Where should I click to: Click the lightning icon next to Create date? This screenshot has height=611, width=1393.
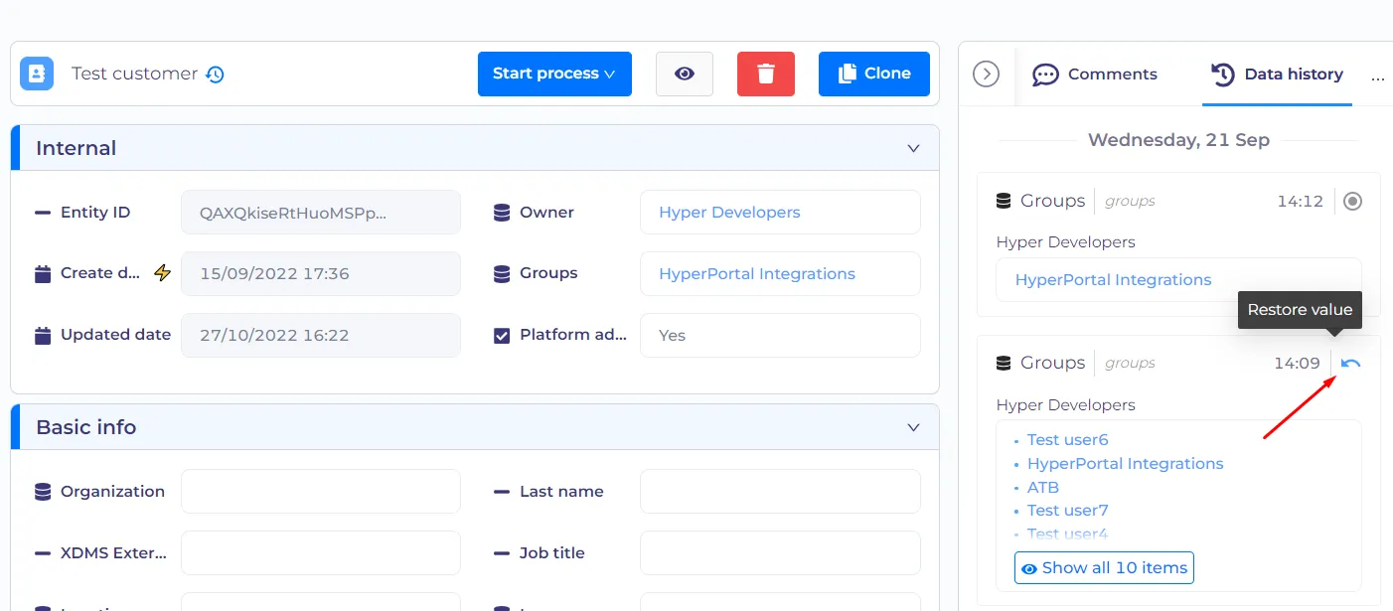(162, 273)
